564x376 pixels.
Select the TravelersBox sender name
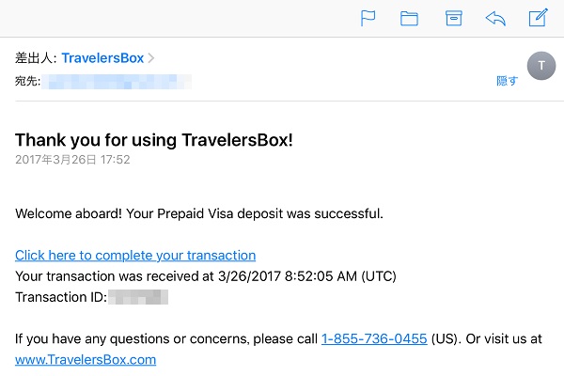102,58
